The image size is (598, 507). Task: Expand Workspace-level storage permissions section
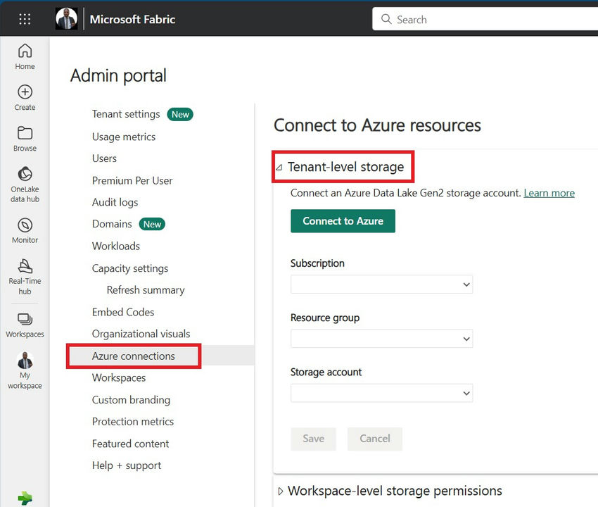(x=281, y=491)
